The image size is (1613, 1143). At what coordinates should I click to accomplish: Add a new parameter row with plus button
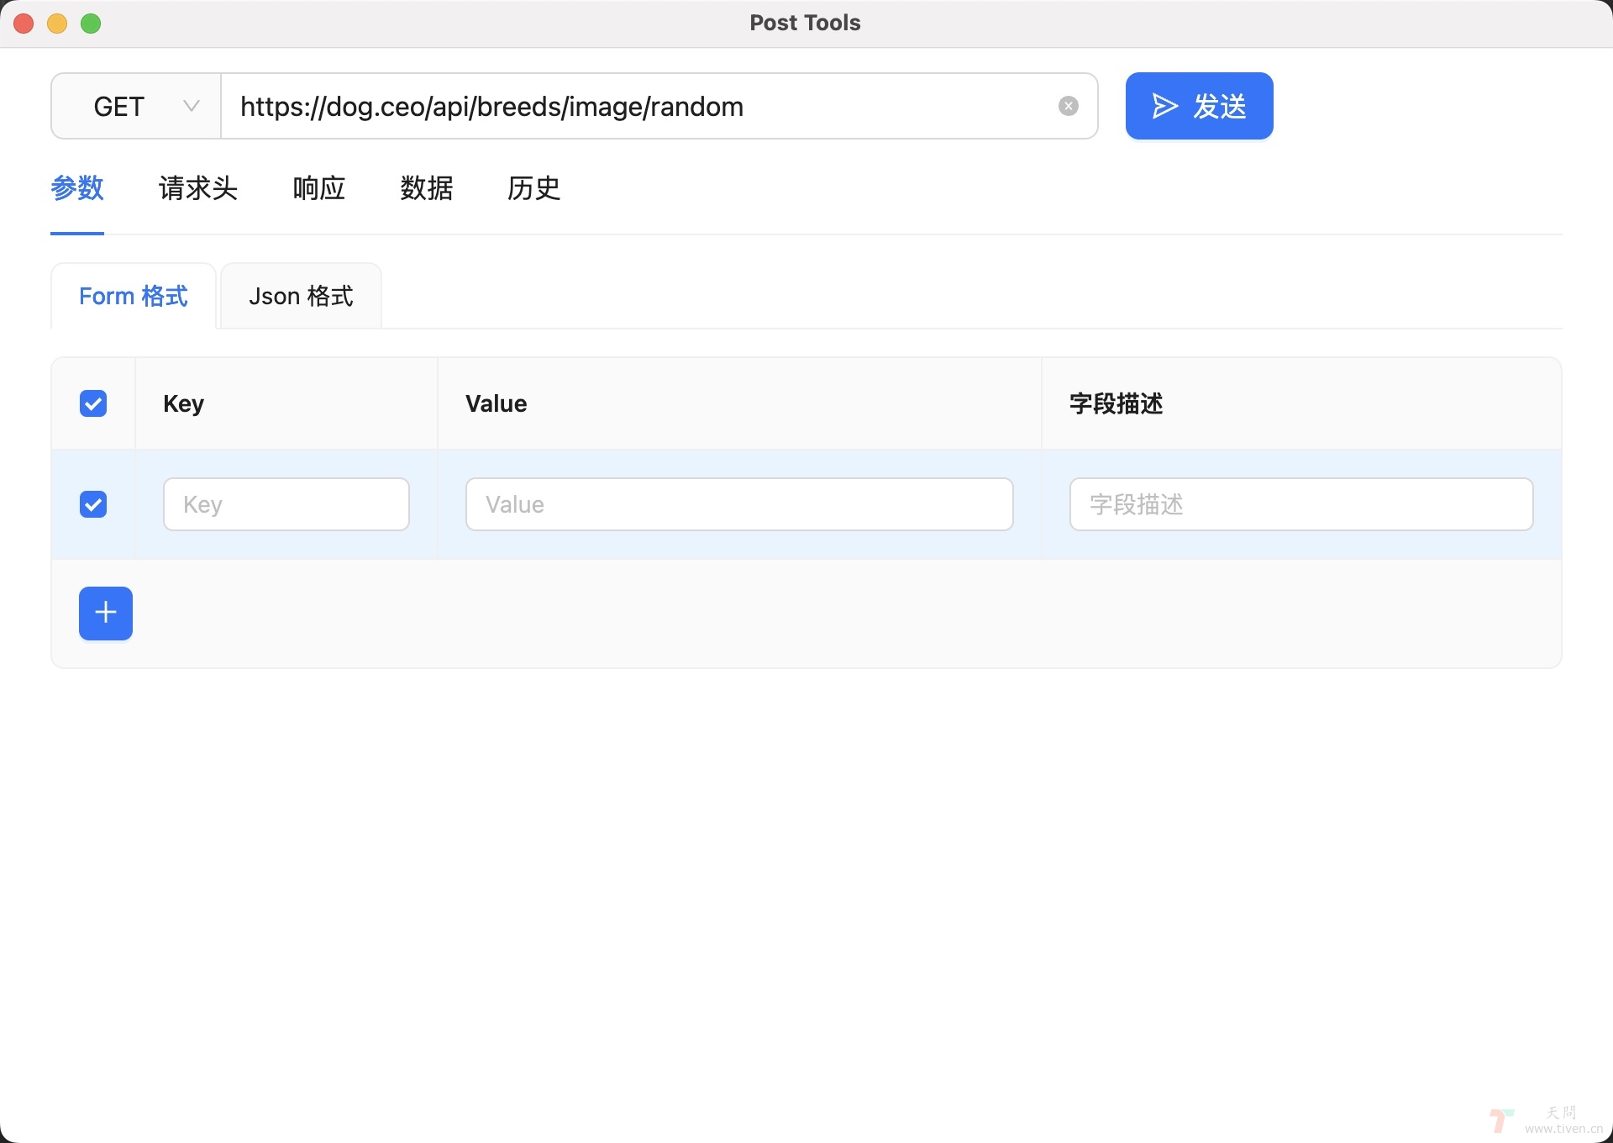[x=106, y=613]
